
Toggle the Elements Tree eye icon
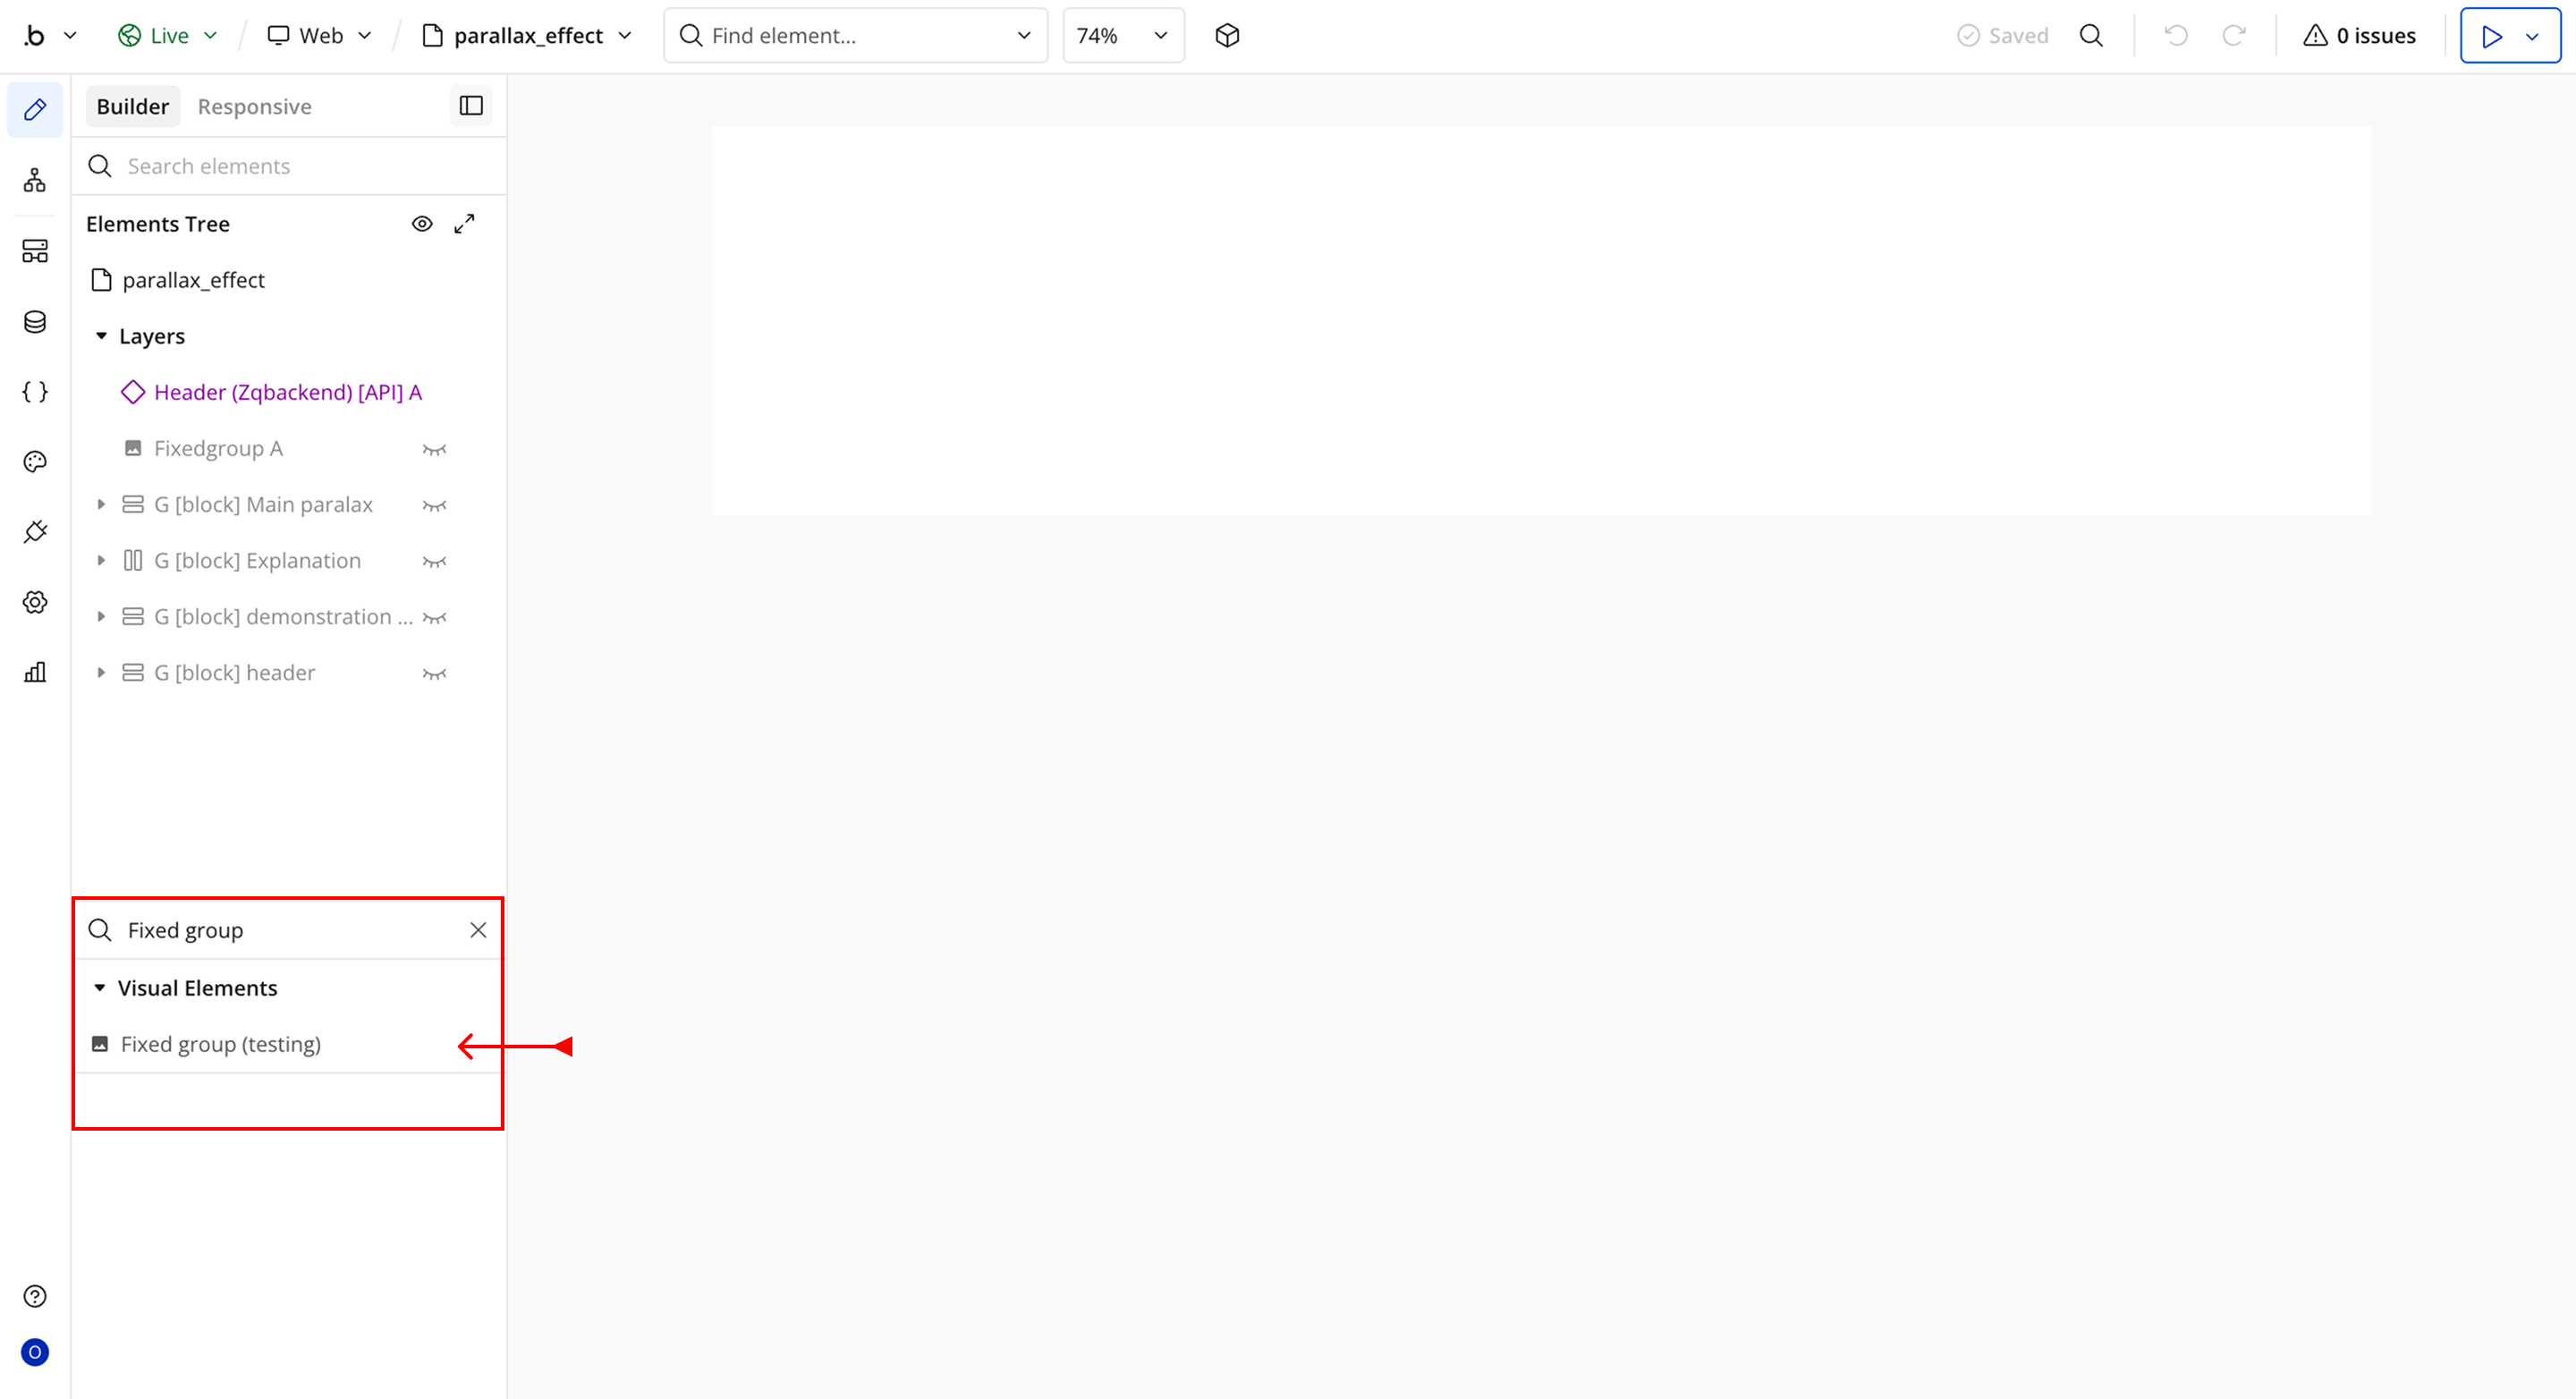tap(422, 224)
